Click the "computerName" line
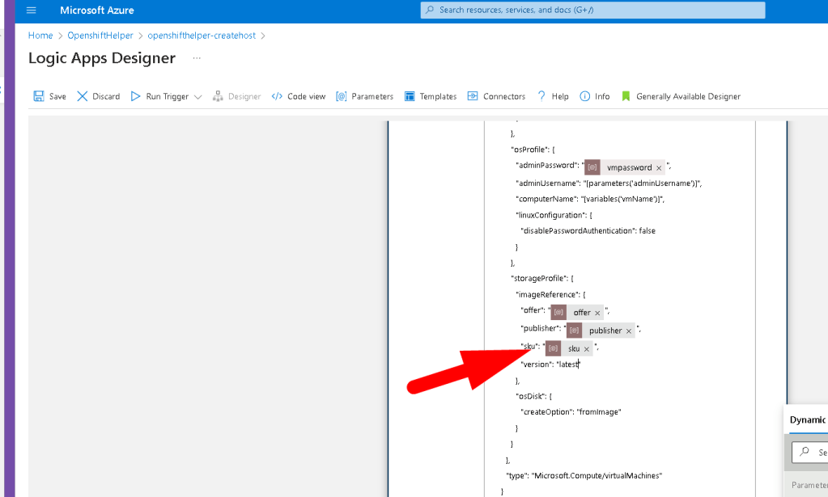Viewport: 828px width, 497px height. [x=590, y=199]
